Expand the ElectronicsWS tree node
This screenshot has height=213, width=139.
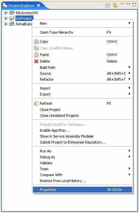[6, 13]
